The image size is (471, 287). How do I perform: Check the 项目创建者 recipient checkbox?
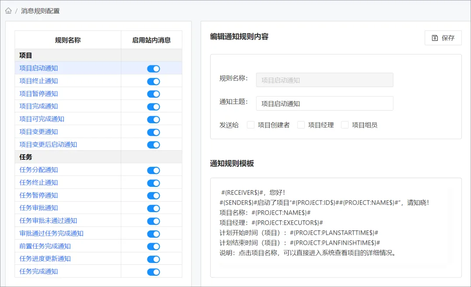pyautogui.click(x=250, y=125)
